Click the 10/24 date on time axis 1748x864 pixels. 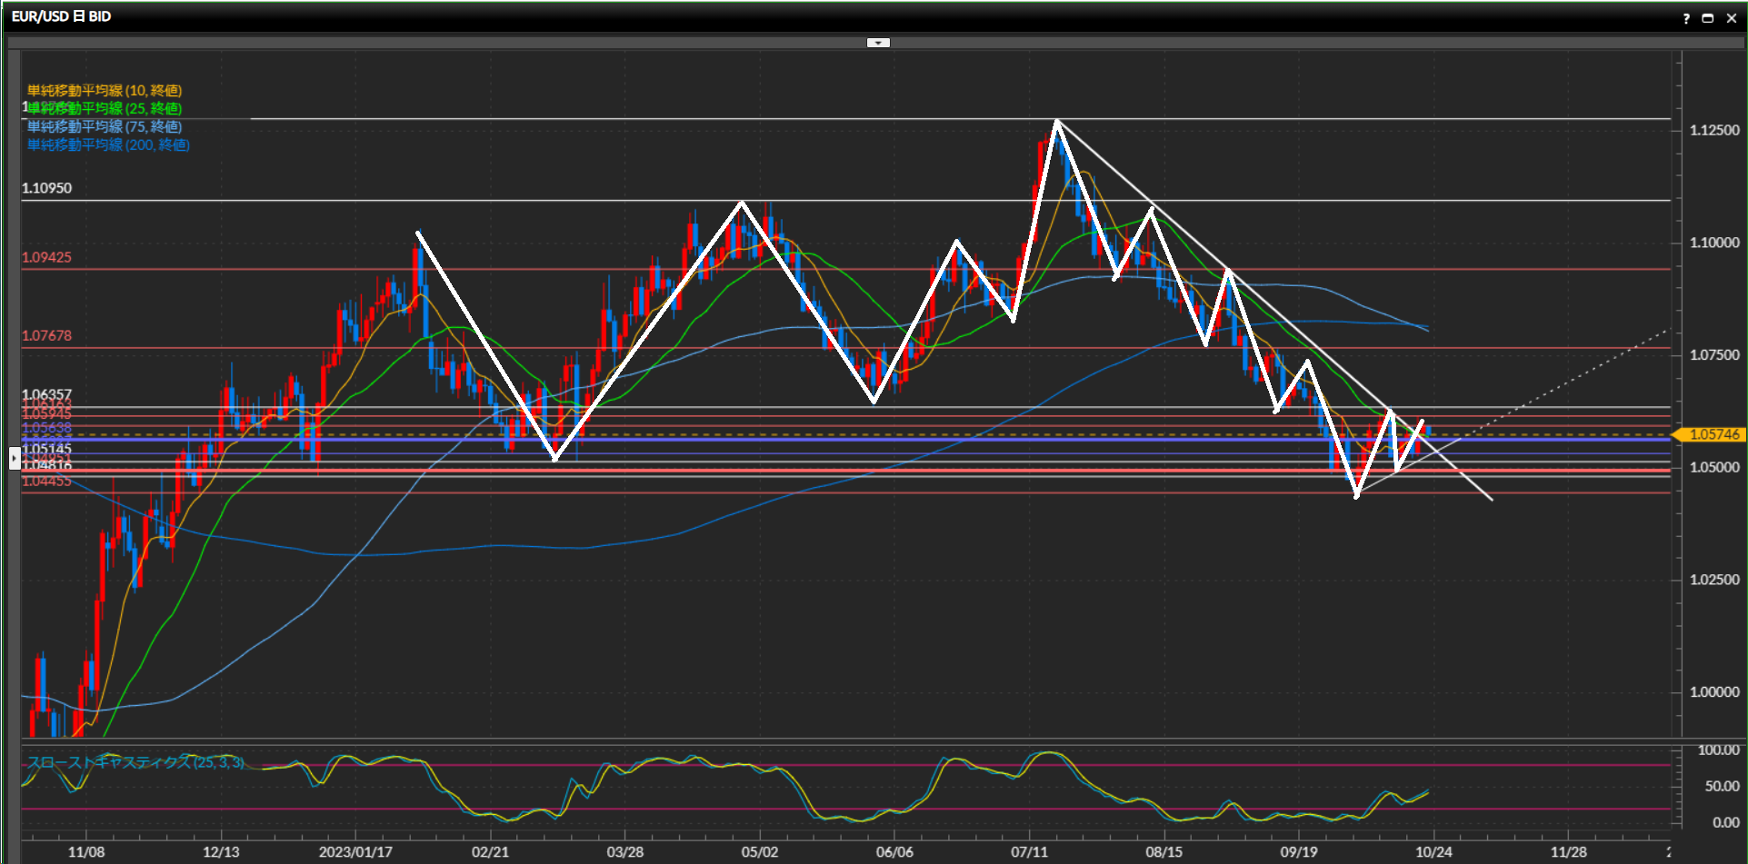[1433, 852]
